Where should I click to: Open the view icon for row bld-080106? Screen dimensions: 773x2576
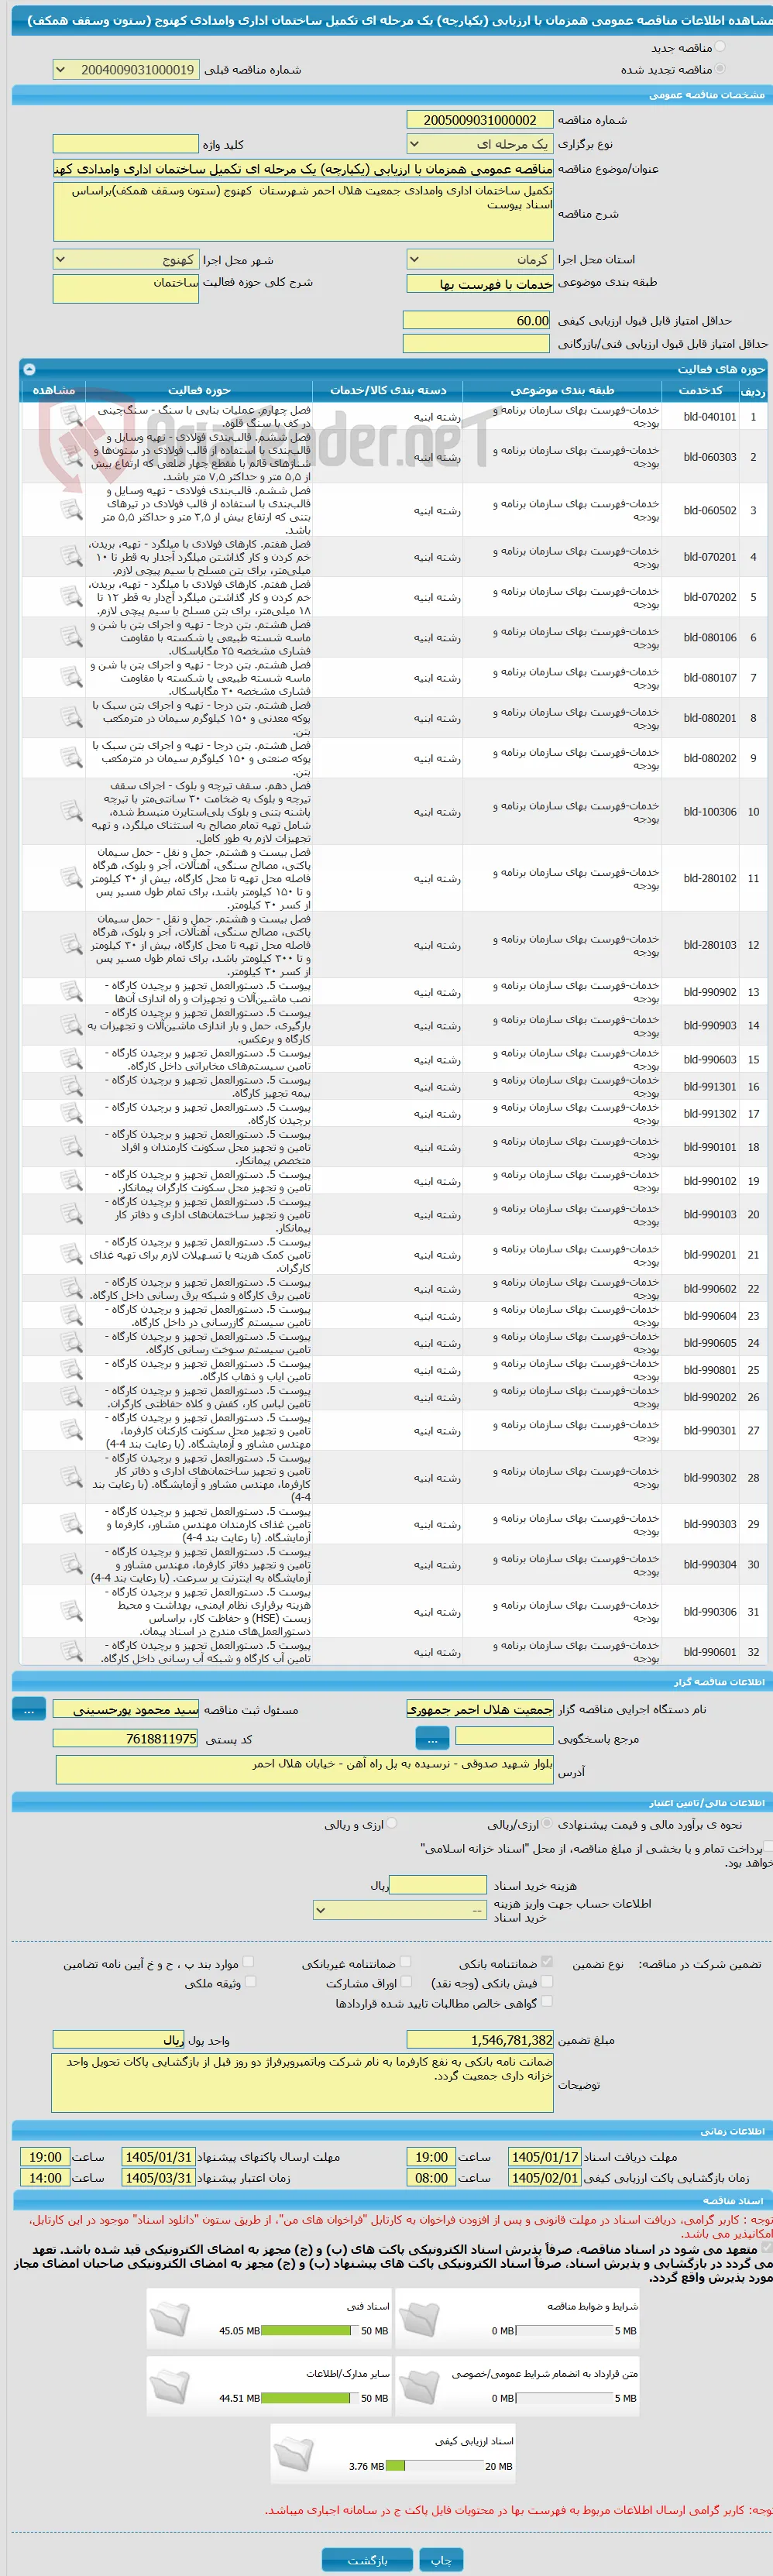(71, 637)
